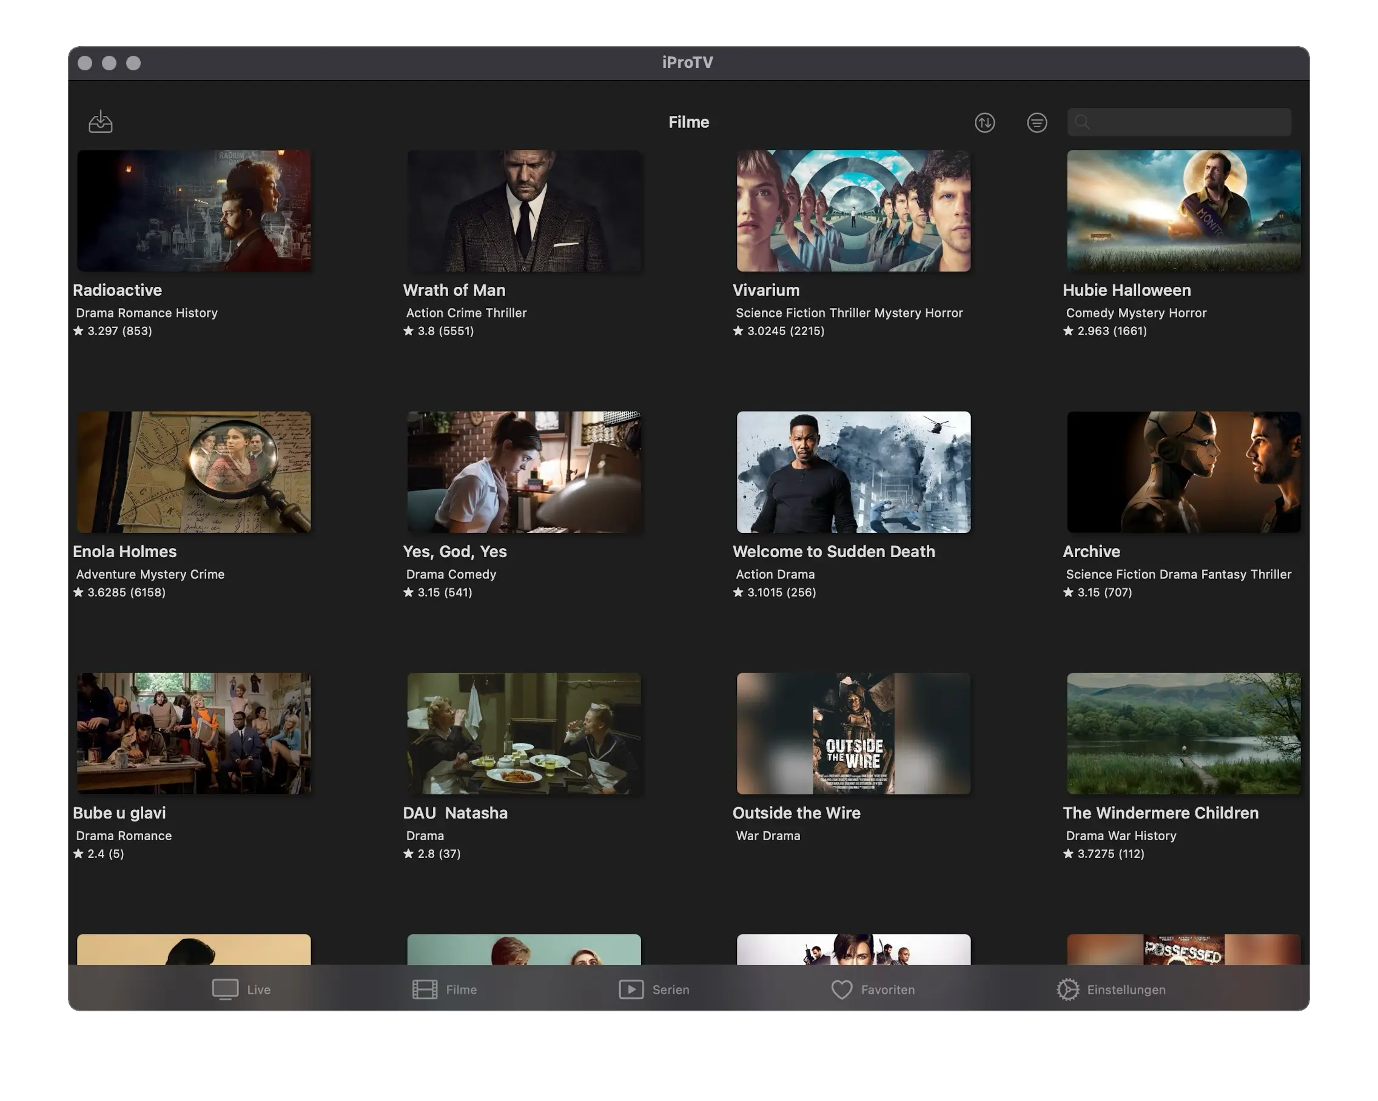1378x1101 pixels.
Task: Select the Live TV monitor icon
Action: [x=225, y=989]
